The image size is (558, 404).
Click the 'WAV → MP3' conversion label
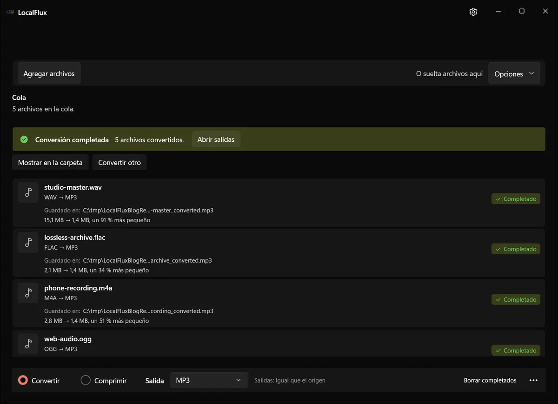60,197
